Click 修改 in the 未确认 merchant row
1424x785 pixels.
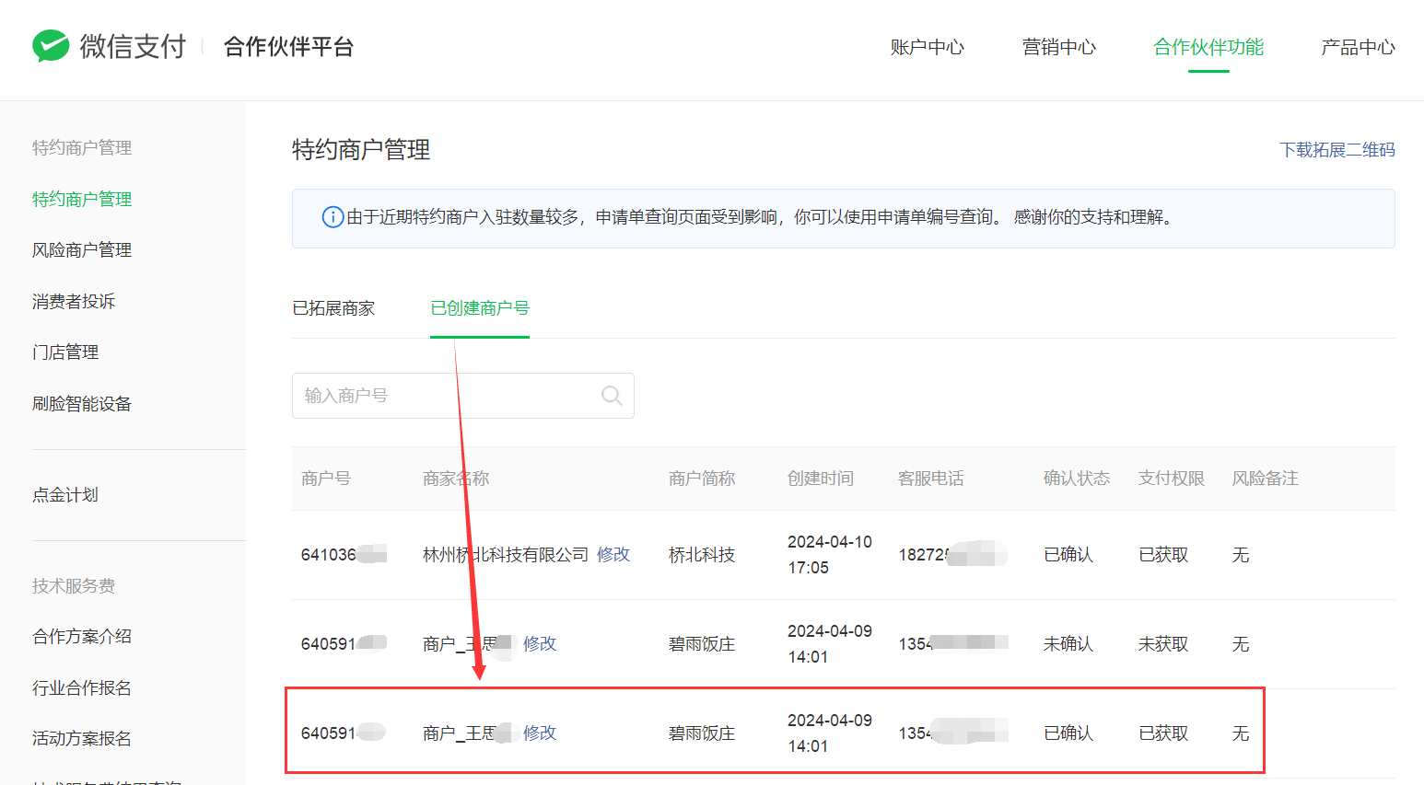coord(540,643)
